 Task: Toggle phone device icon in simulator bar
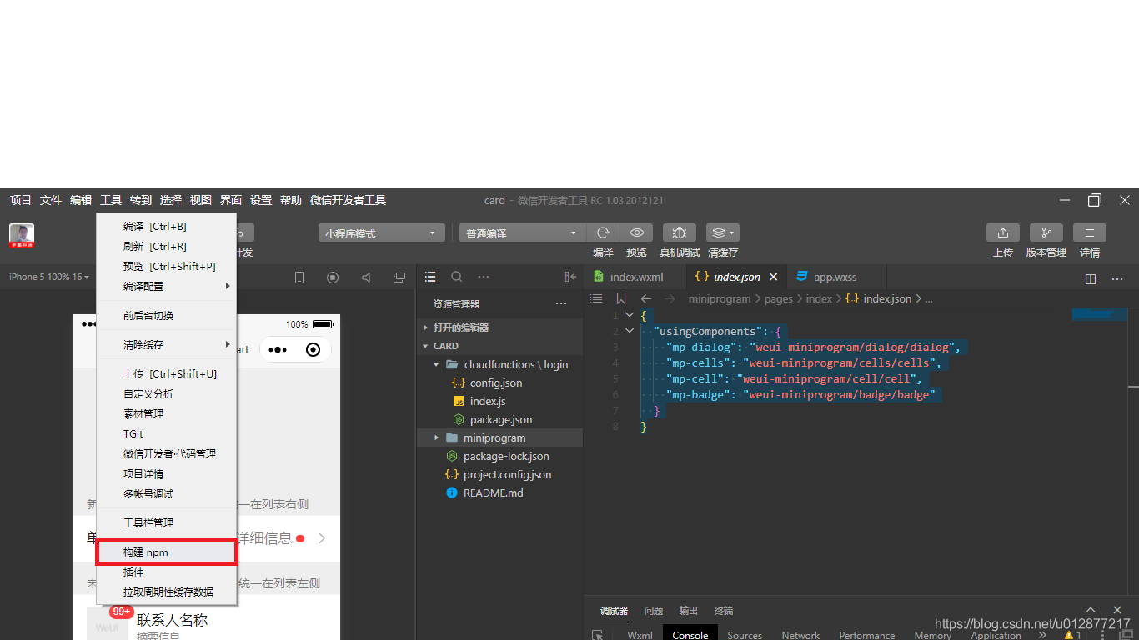tap(299, 277)
